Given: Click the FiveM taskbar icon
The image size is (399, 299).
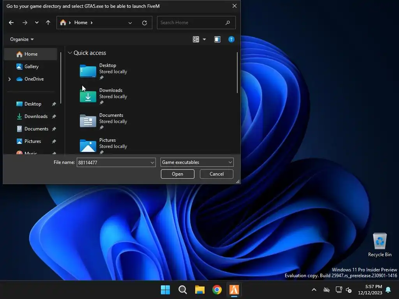Looking at the screenshot, I should 234,290.
